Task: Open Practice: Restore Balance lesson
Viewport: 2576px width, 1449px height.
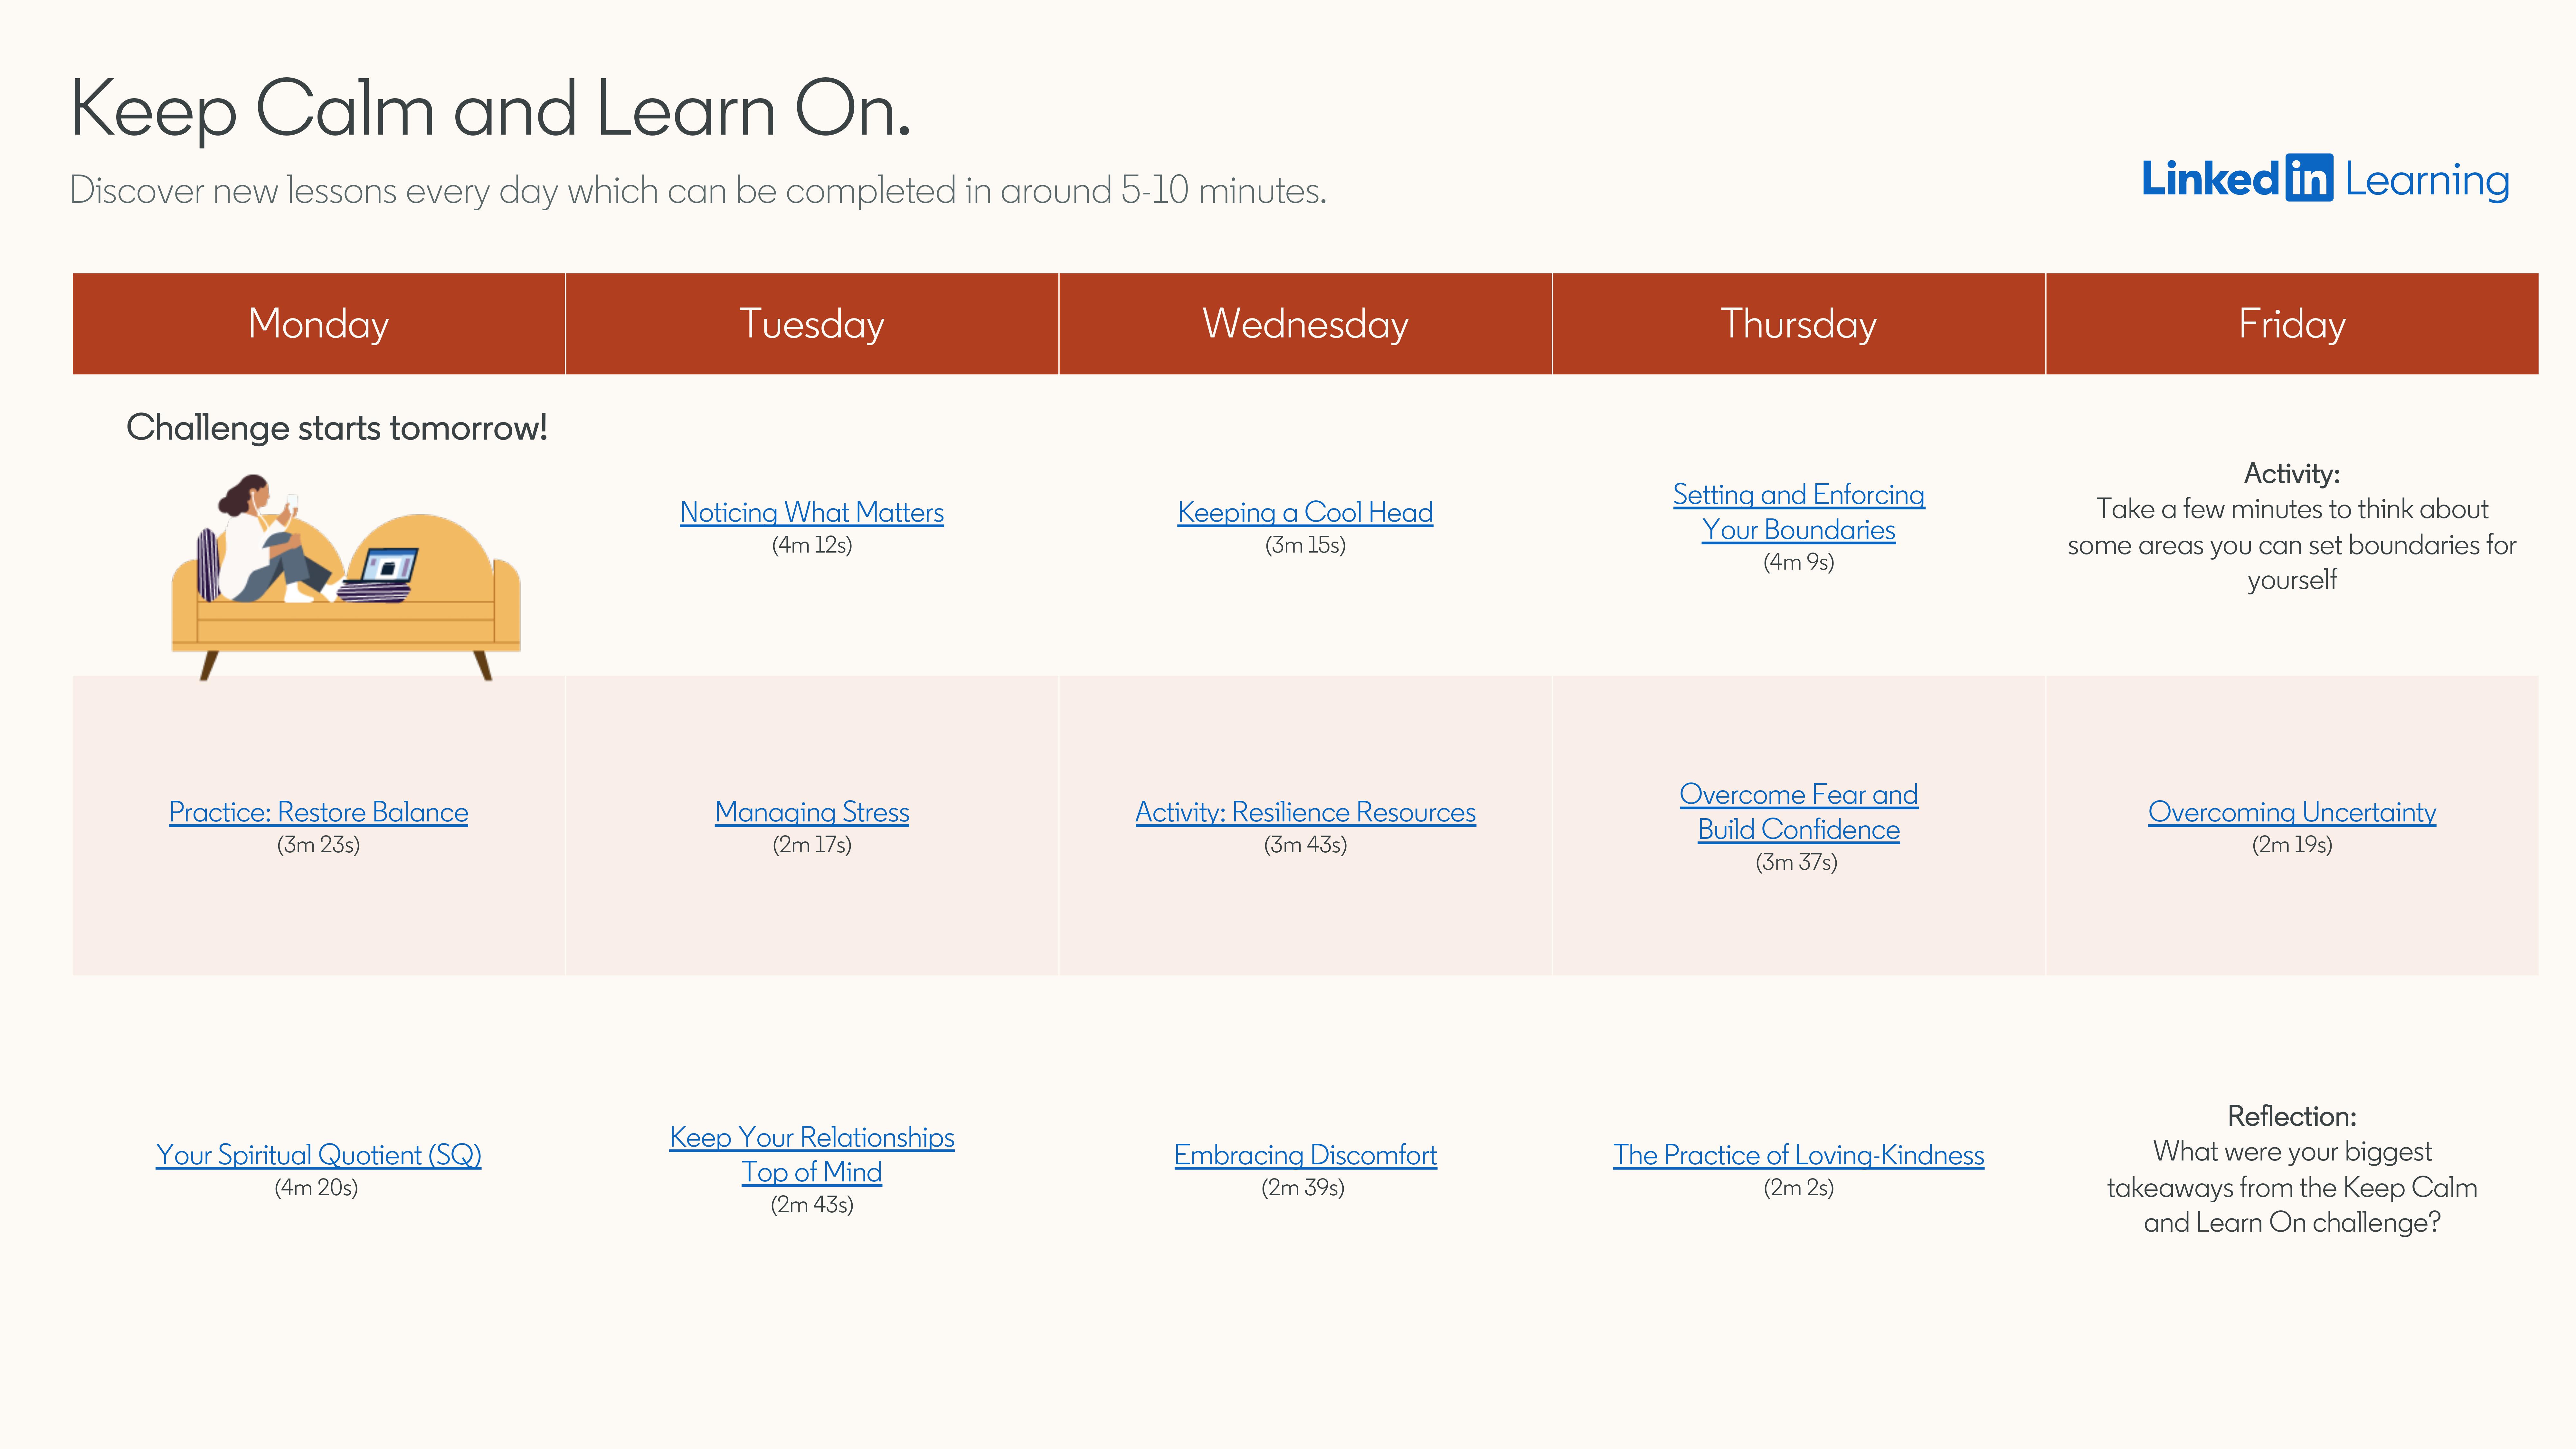Action: (x=318, y=812)
